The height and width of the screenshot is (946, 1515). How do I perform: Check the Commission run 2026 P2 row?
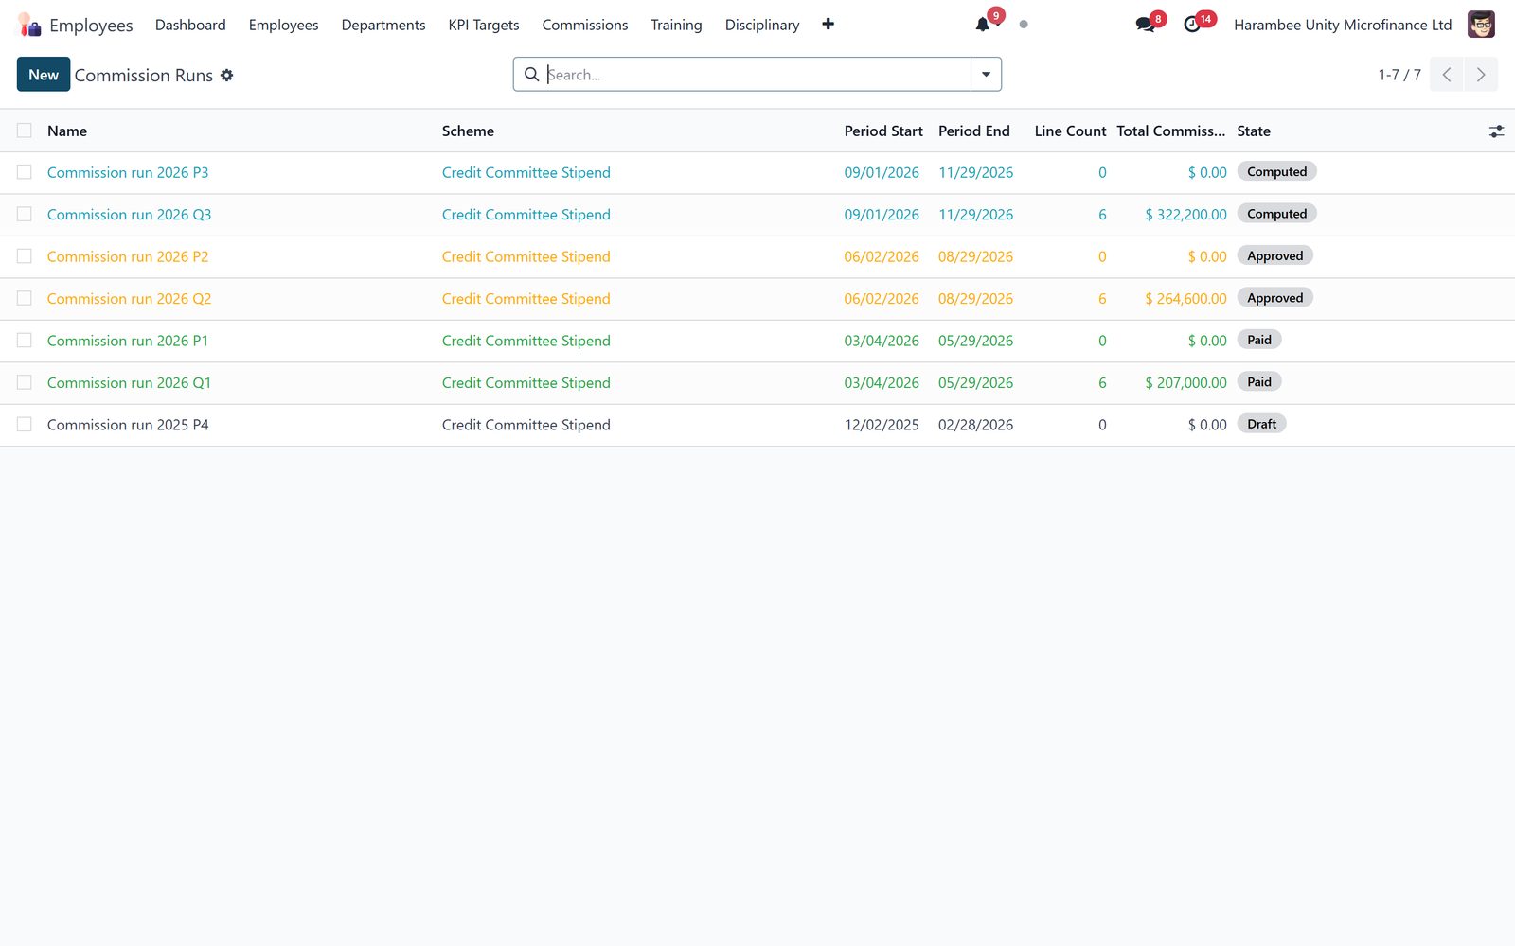click(25, 256)
